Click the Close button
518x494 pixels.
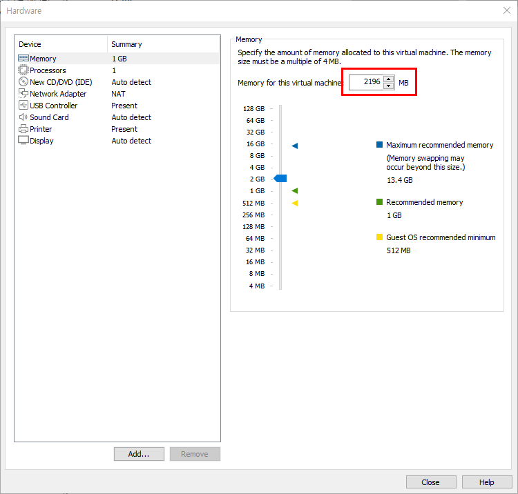pyautogui.click(x=431, y=482)
